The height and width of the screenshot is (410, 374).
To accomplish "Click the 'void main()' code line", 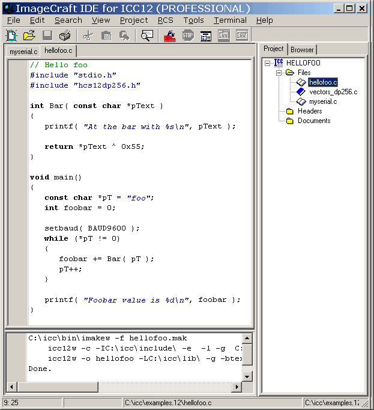I will tap(56, 177).
